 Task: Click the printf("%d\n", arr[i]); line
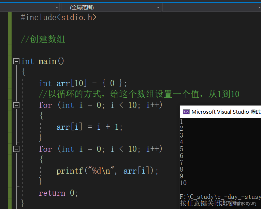(107, 171)
